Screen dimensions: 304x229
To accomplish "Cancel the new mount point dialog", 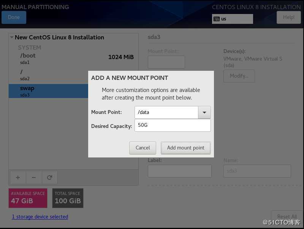I will [143, 148].
